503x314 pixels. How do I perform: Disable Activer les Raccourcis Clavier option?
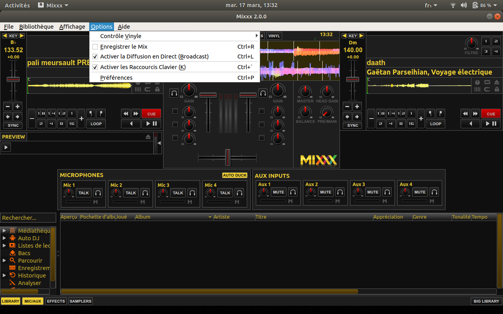point(95,67)
